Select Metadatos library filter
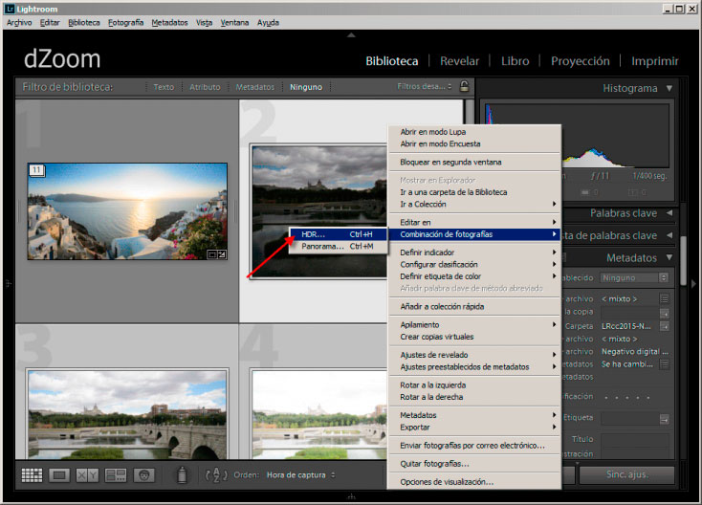Image resolution: width=702 pixels, height=505 pixels. point(254,87)
